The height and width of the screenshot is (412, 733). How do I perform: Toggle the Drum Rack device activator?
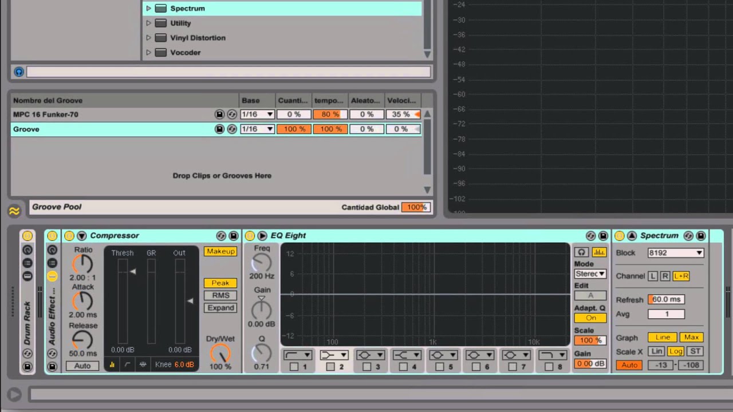[27, 236]
